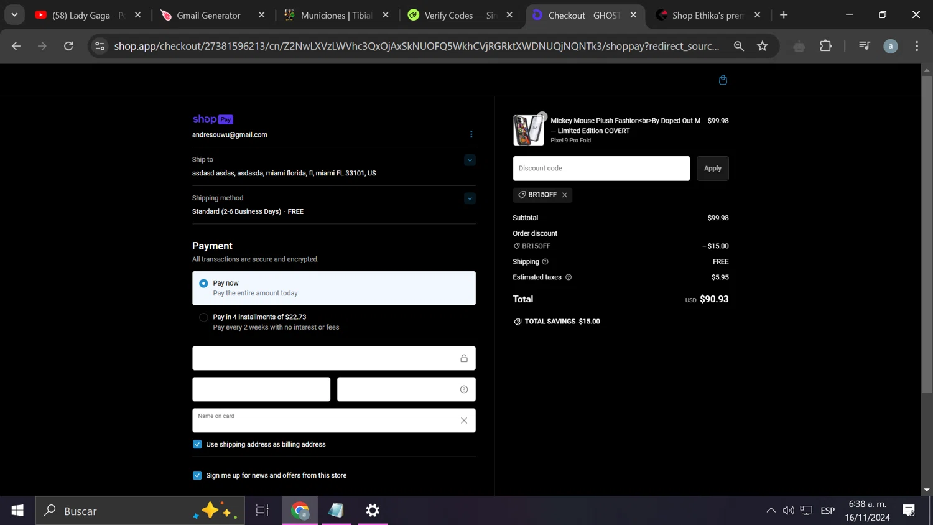
Task: View site information icon in address bar
Action: point(100,46)
